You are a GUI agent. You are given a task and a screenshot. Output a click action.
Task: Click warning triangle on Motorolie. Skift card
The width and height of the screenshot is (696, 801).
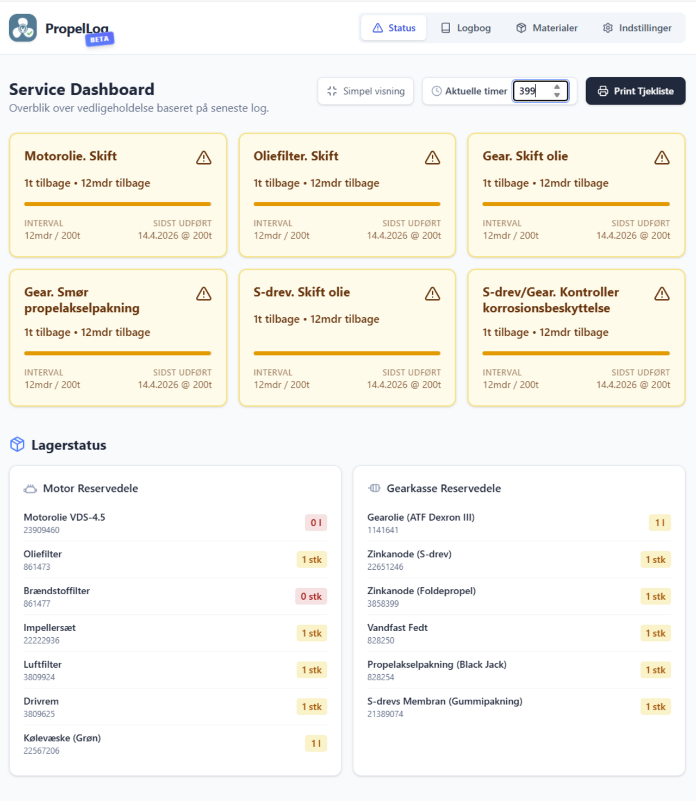tap(204, 158)
